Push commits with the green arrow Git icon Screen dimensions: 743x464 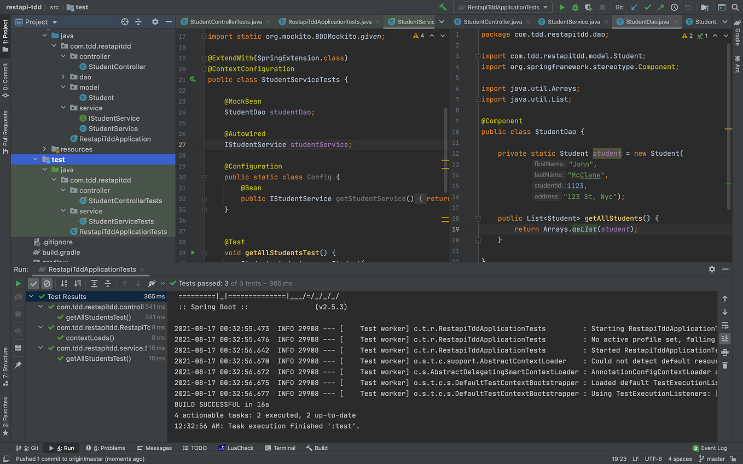coord(660,7)
